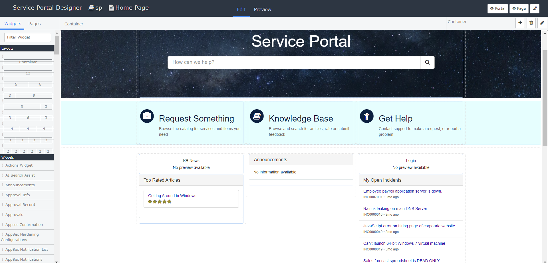The width and height of the screenshot is (548, 263).
Task: Click the five-star rating under Top Rated Articles
Action: 160,201
